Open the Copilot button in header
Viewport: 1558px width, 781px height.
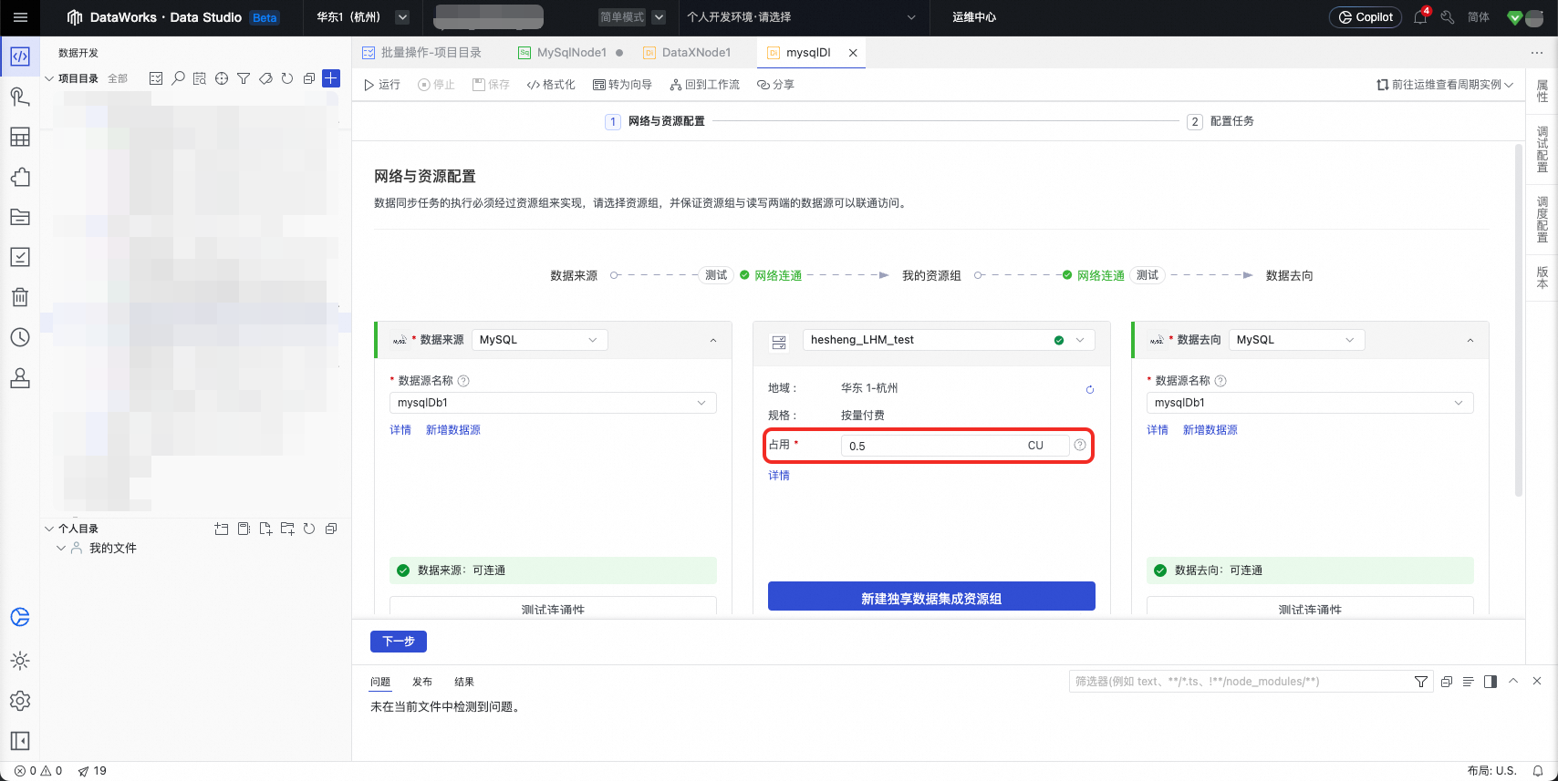point(1366,17)
